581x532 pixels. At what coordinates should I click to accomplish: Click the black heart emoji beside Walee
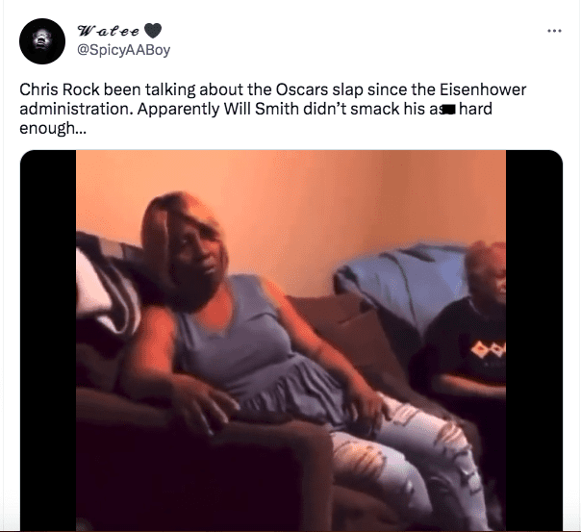click(153, 31)
